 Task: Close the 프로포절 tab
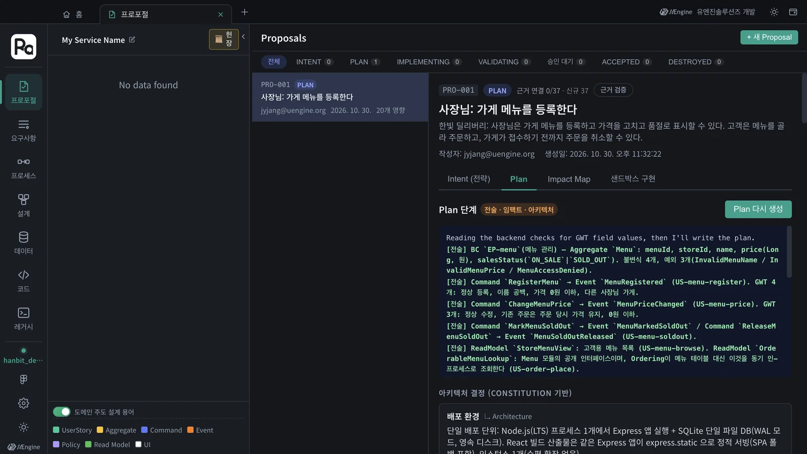[x=220, y=15]
